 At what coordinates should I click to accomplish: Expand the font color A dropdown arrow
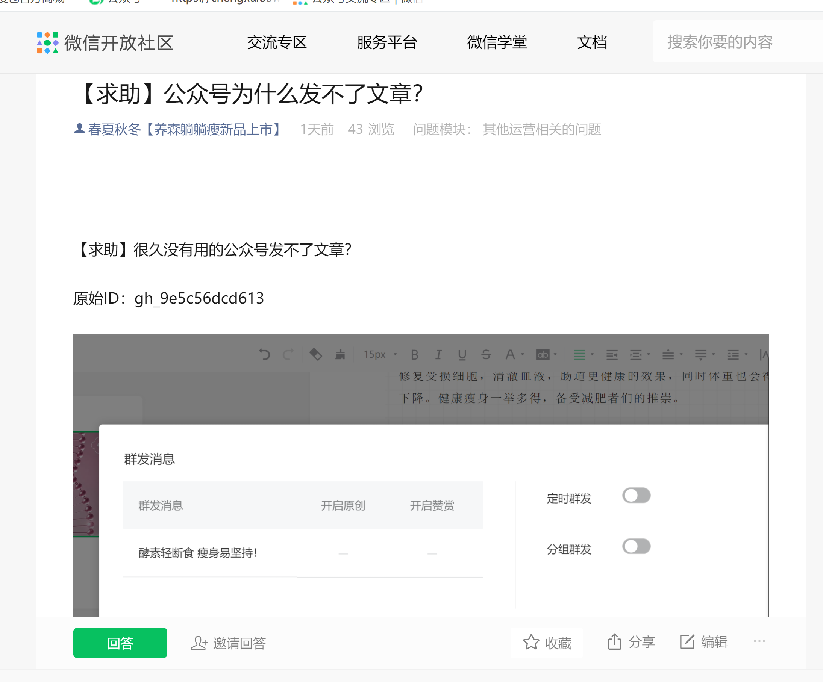pos(522,355)
